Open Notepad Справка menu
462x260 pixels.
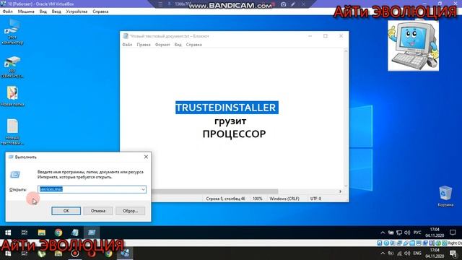click(194, 45)
